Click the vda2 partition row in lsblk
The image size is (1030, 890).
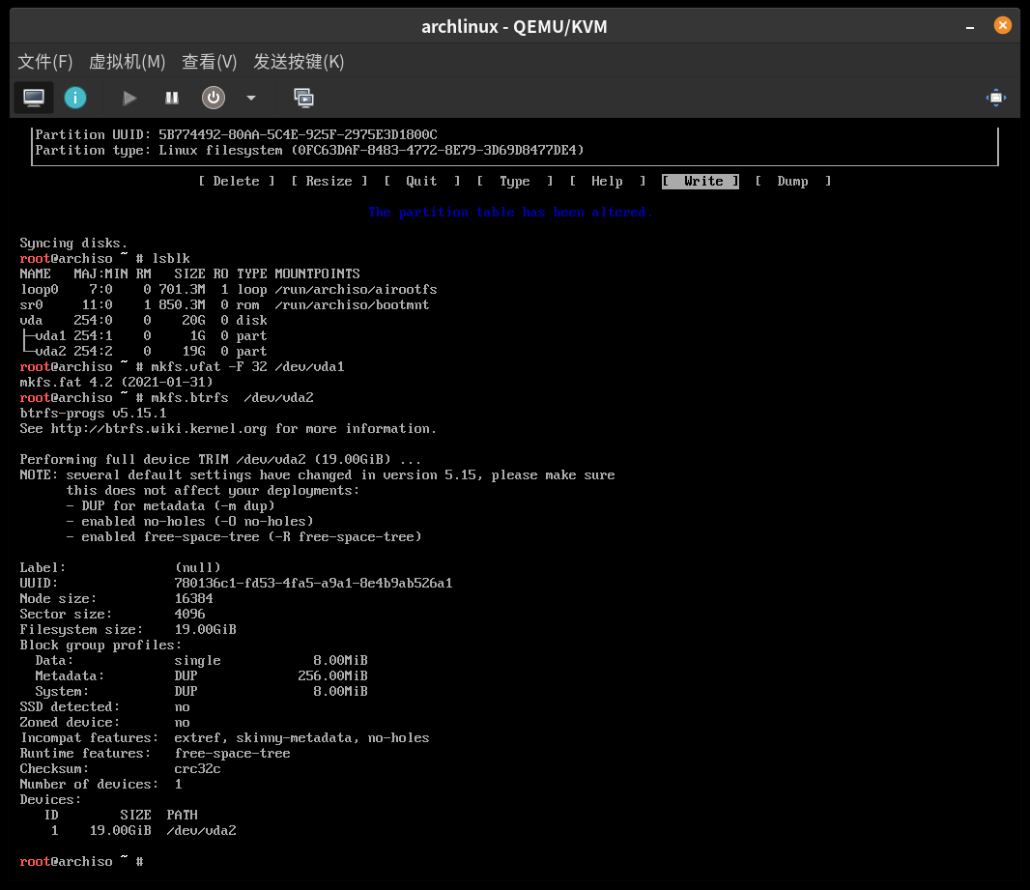pos(143,352)
